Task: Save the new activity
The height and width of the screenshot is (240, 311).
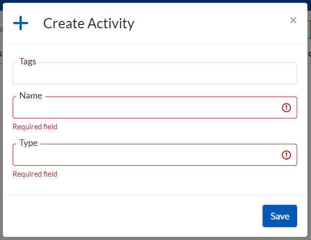Action: coord(279,216)
